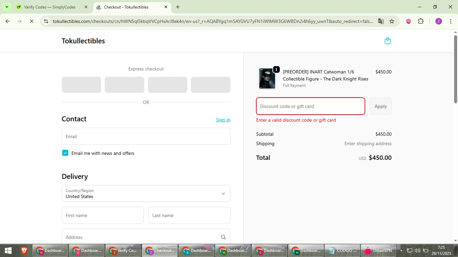Go forward with the browser arrow
458x257 pixels.
click(x=20, y=21)
